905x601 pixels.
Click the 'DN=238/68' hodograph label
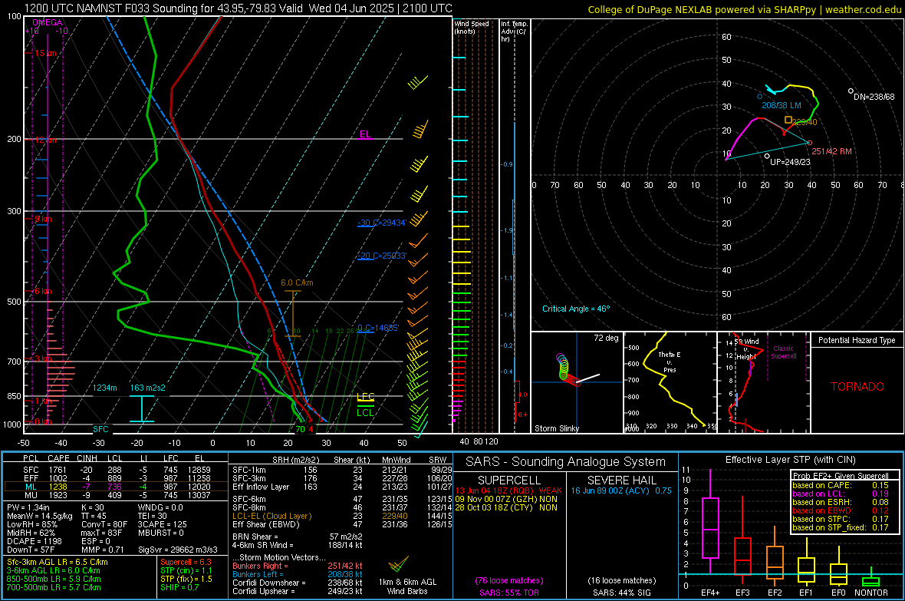point(874,97)
